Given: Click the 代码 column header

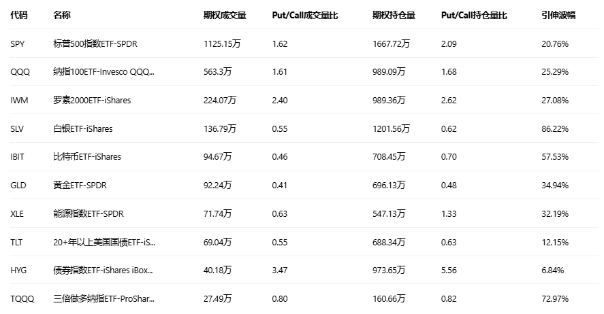Looking at the screenshot, I should click(x=19, y=15).
